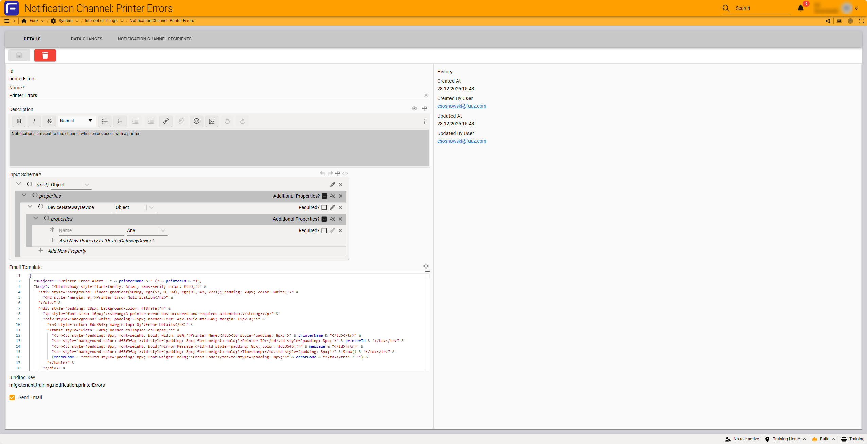Screen dimensions: 867x444
Task: Insert image in Description editor
Action: tap(212, 121)
